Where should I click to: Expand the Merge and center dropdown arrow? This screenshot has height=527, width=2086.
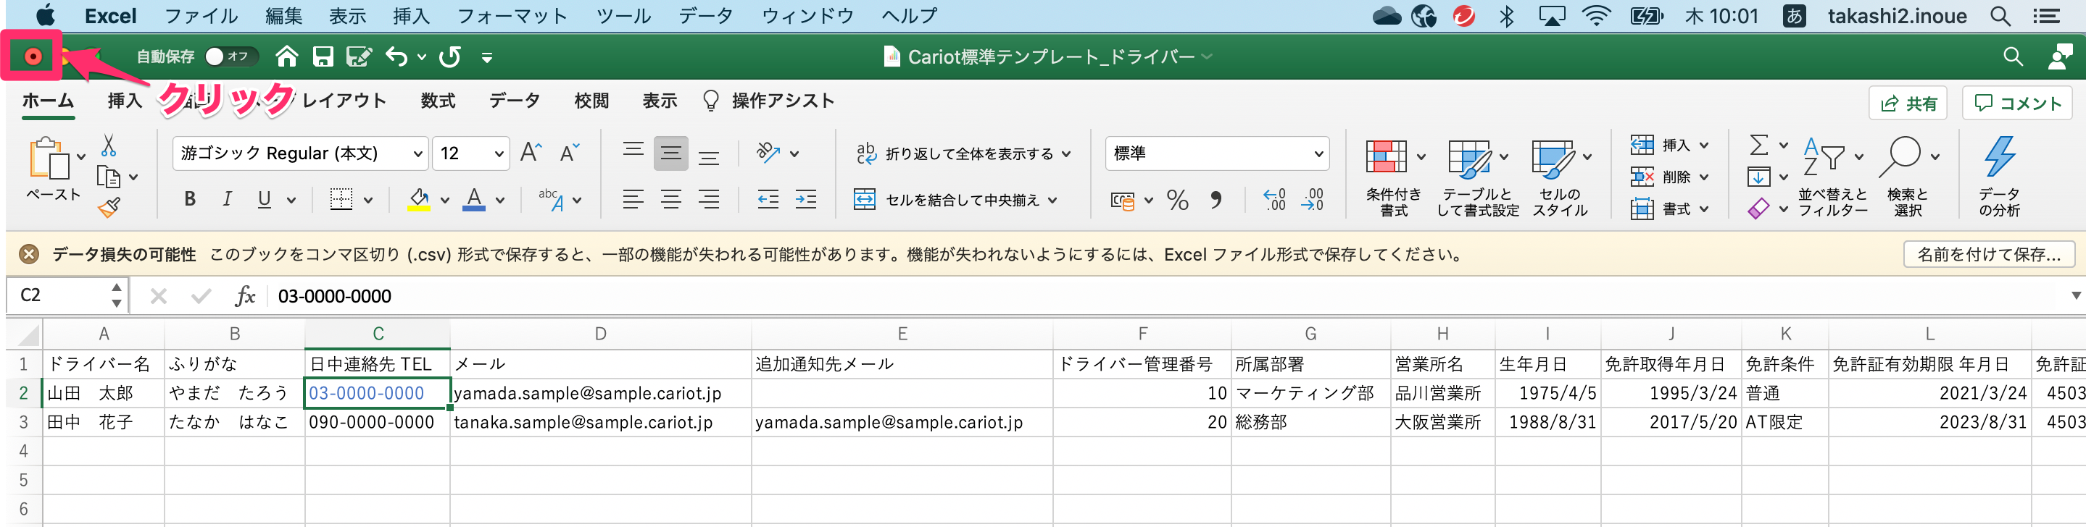pyautogui.click(x=1052, y=201)
